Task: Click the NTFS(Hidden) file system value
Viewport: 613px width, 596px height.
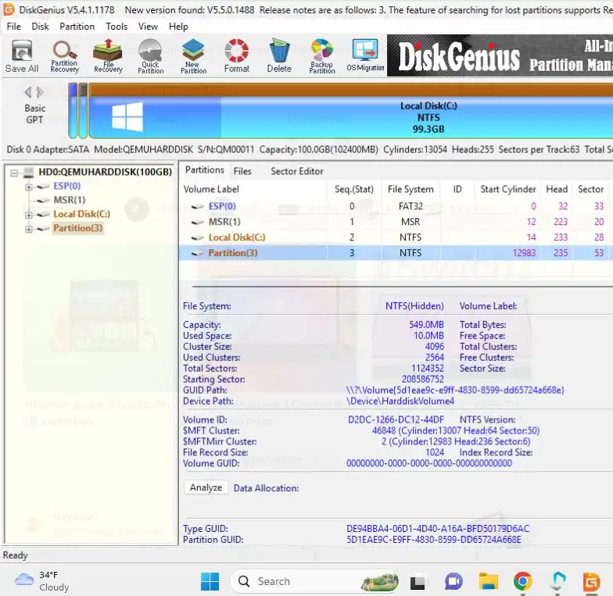Action: point(414,306)
